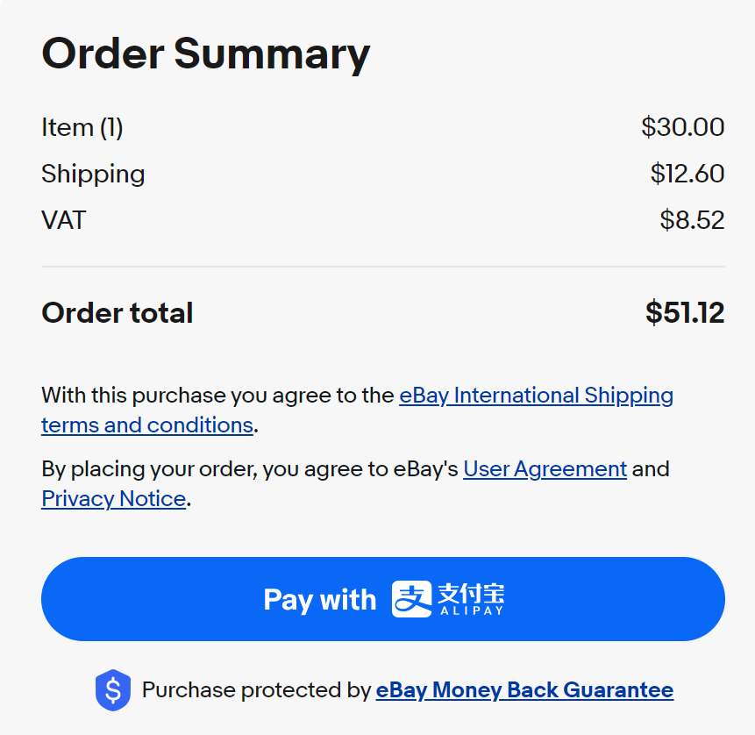Click the 'With this purchase you agree' text
Screen dimensions: 755x735
[x=217, y=396]
